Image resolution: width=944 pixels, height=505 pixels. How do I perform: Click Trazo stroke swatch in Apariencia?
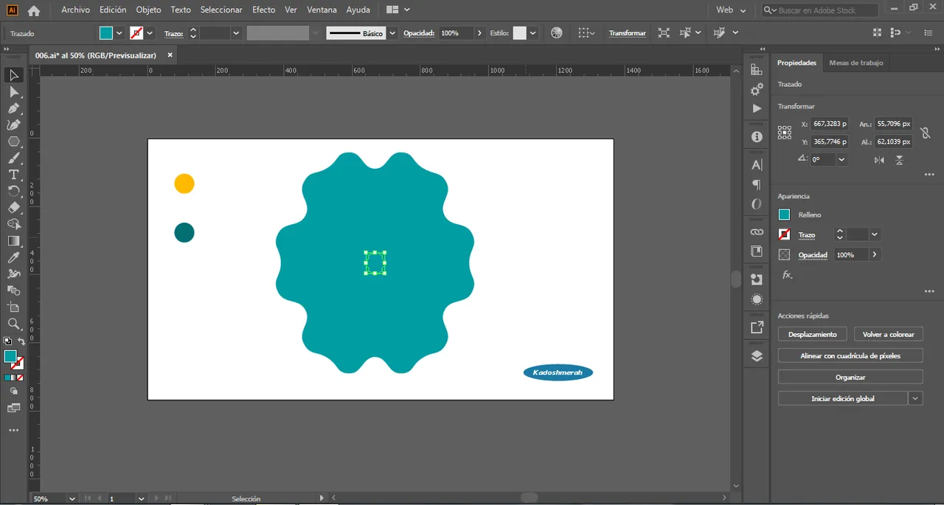click(x=784, y=234)
